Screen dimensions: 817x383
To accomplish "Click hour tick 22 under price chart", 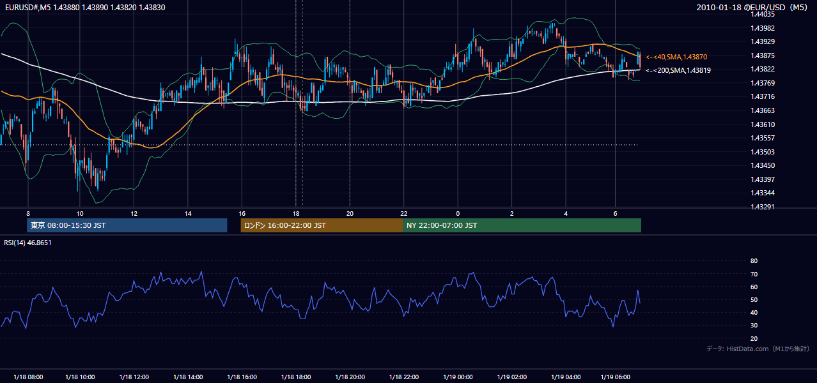I will [x=403, y=213].
